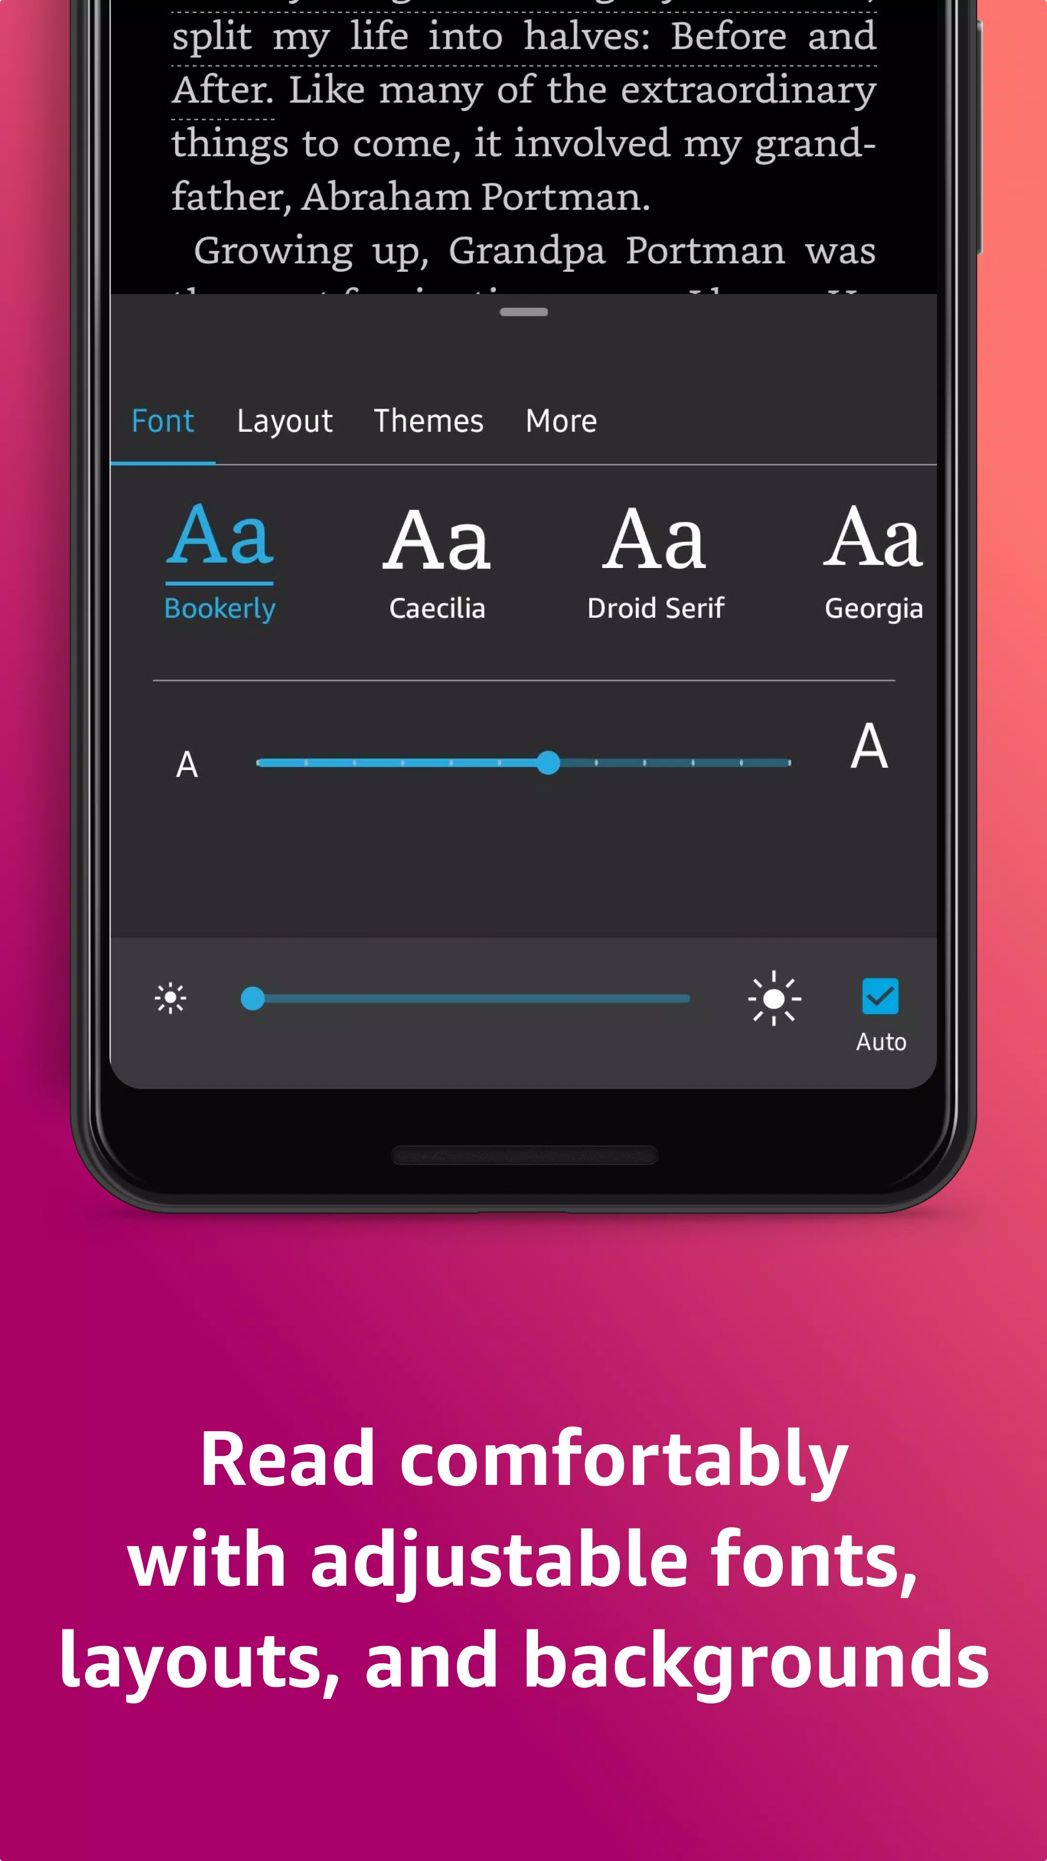1047x1861 pixels.
Task: Toggle the Auto brightness checkbox
Action: (x=881, y=996)
